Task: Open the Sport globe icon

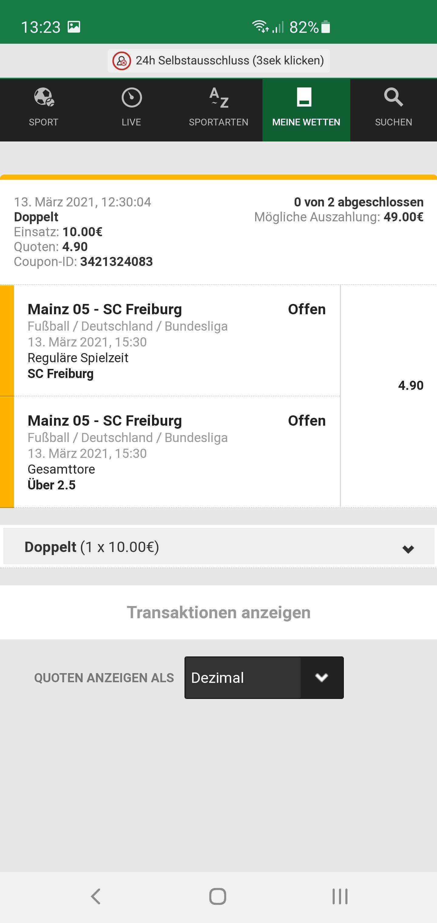Action: (x=44, y=97)
